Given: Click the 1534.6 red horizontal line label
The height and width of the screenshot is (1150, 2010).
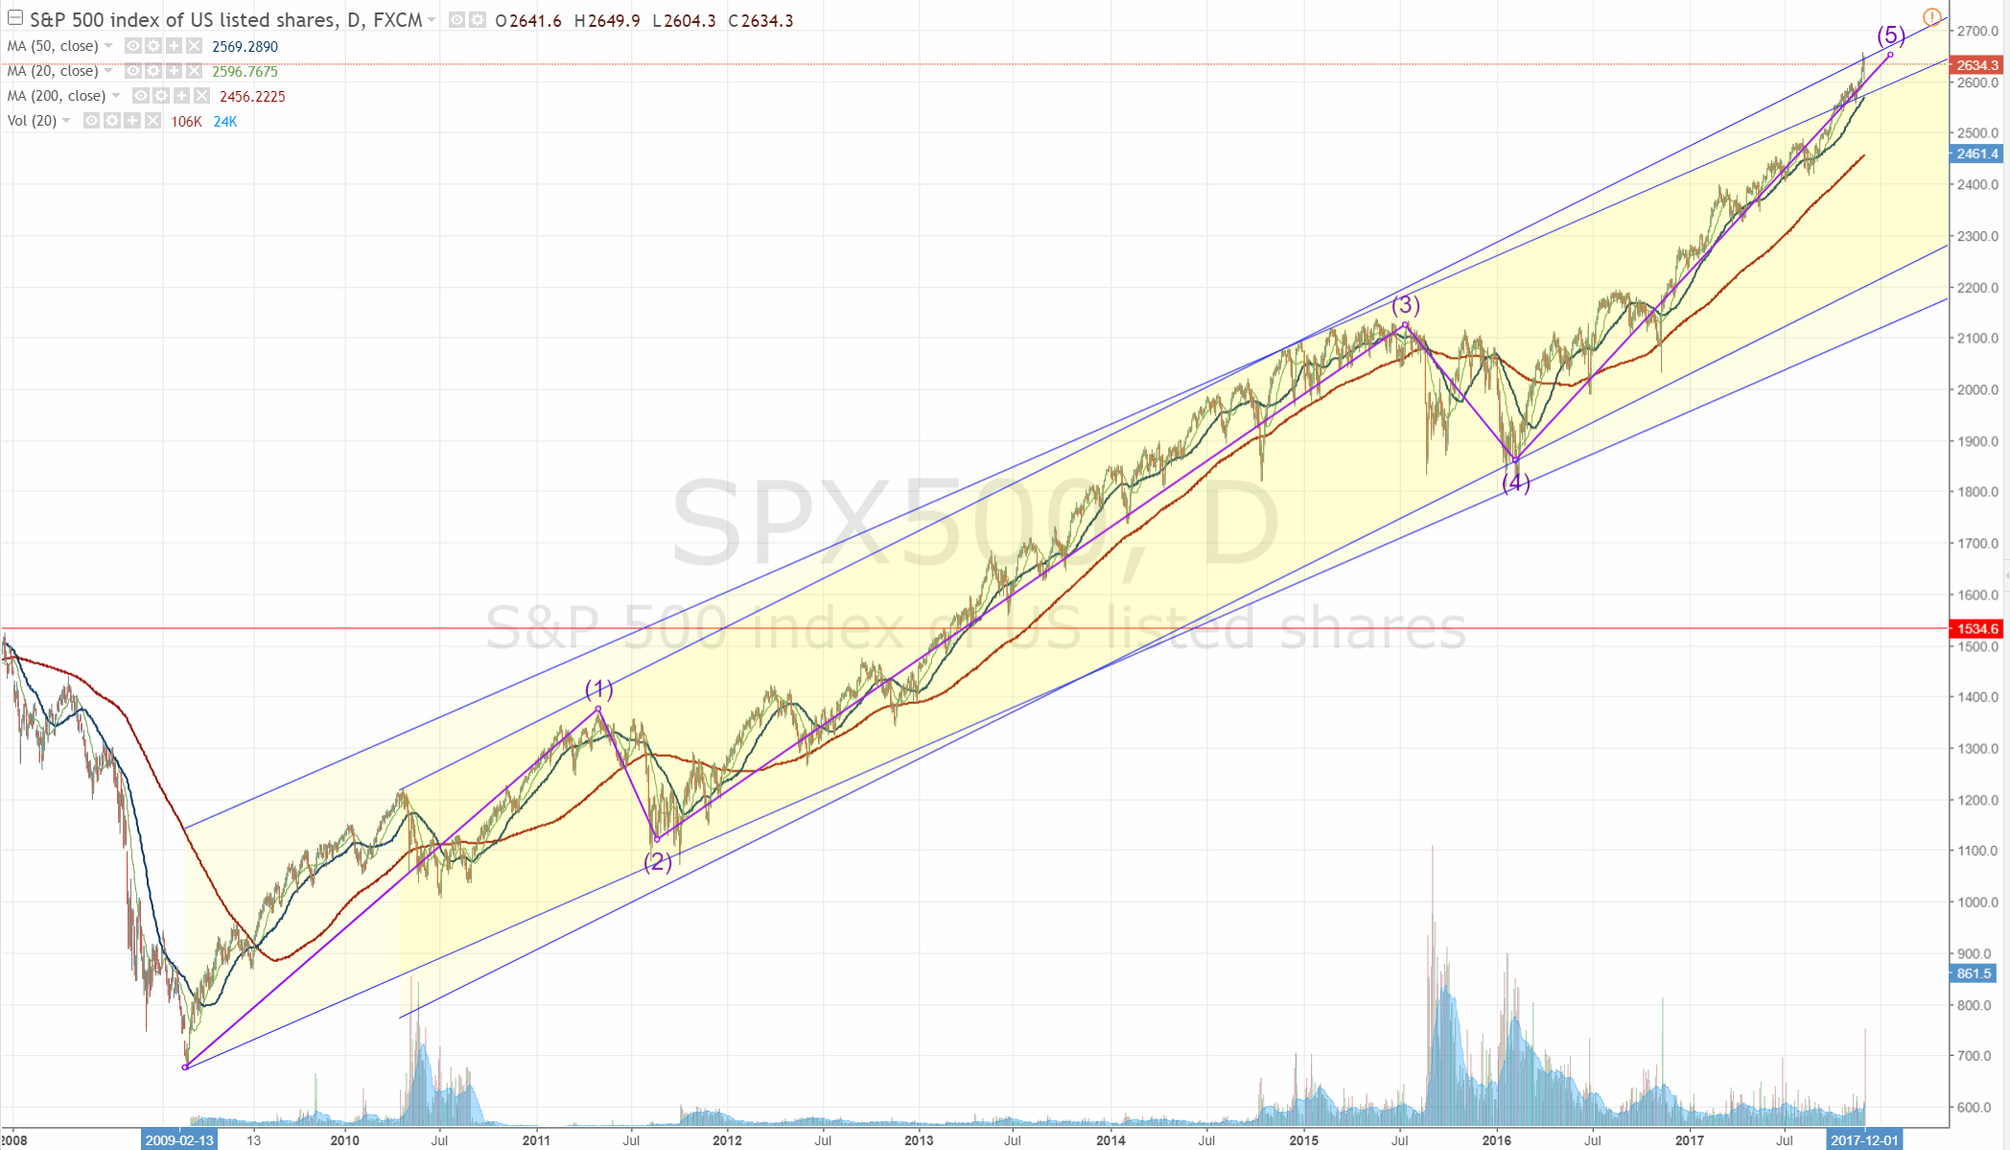Looking at the screenshot, I should (1977, 628).
